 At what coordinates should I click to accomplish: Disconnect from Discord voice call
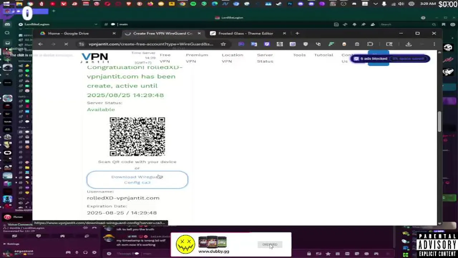click(94, 227)
